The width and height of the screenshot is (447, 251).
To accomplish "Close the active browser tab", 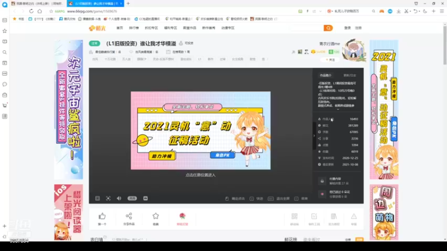I will pyautogui.click(x=121, y=3).
